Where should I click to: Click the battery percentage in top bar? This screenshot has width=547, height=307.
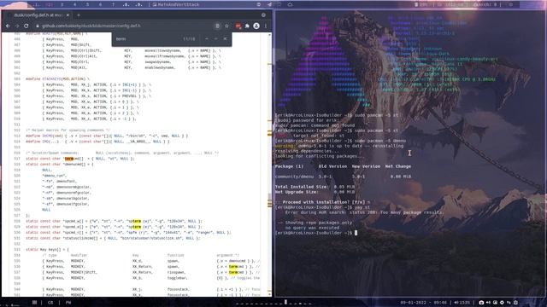pyautogui.click(x=421, y=4)
